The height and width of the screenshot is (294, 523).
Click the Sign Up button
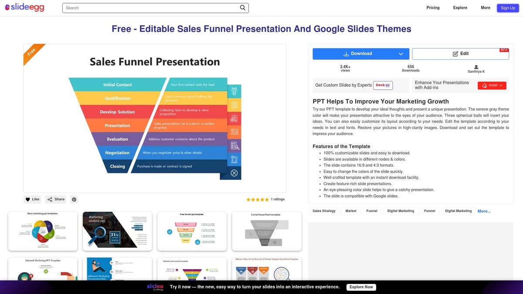click(x=507, y=7)
